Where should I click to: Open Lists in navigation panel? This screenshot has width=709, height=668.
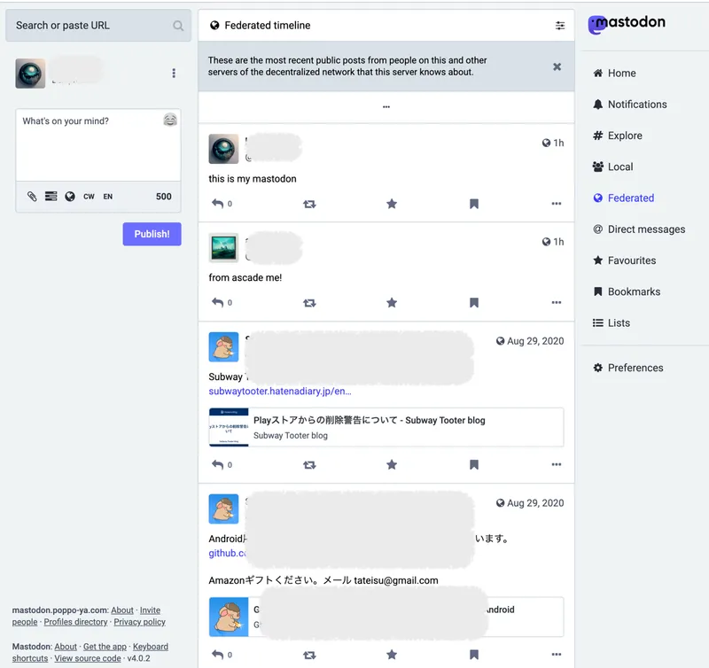[x=612, y=322]
